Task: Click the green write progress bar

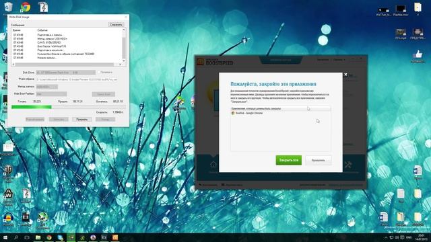Action: [32, 107]
